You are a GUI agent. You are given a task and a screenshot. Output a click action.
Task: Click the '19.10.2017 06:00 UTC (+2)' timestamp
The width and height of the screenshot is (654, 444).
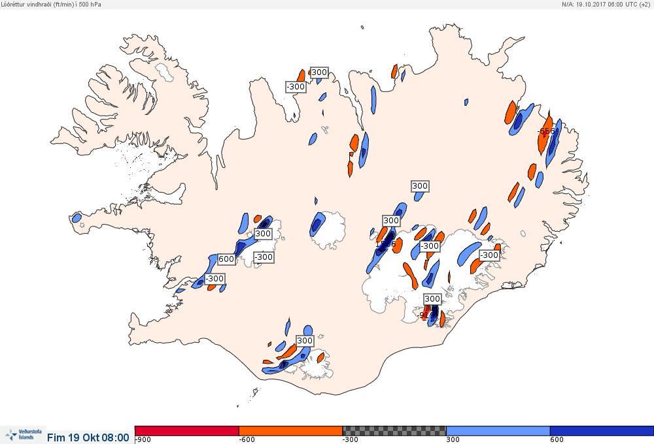click(613, 4)
